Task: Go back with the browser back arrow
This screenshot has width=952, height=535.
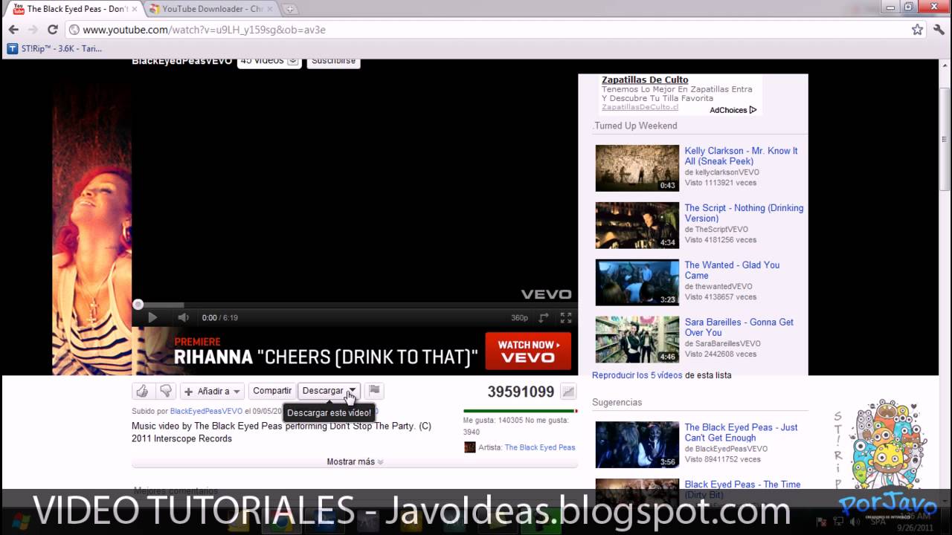Action: pyautogui.click(x=13, y=30)
